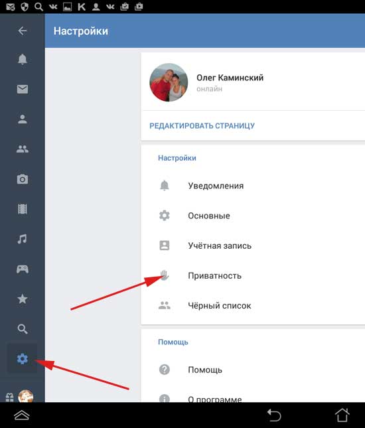The width and height of the screenshot is (365, 428).
Task: Click РЕДАКТИРОВАТЬ СТРАНИЦУ link
Action: pos(202,126)
